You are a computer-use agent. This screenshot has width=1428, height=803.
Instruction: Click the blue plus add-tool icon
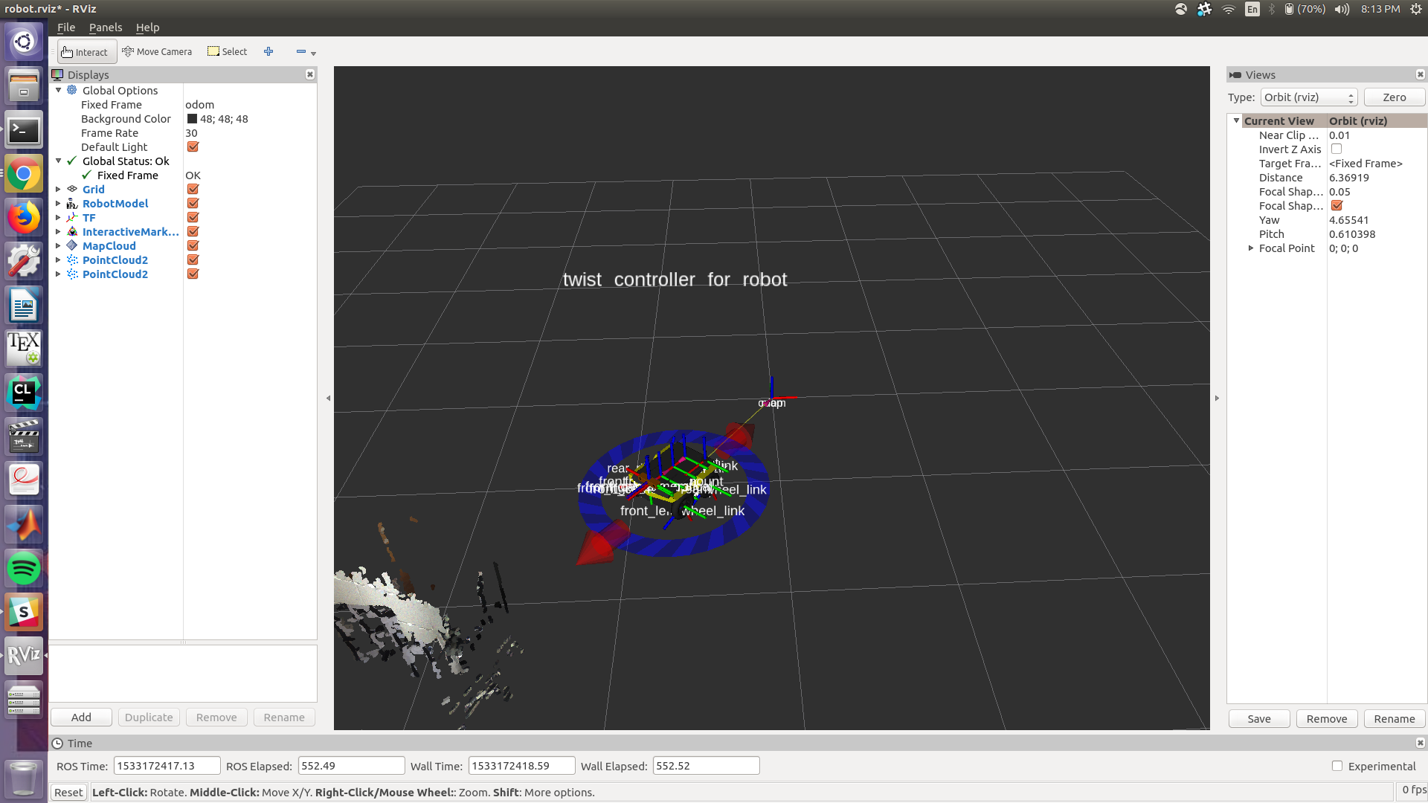268,52
